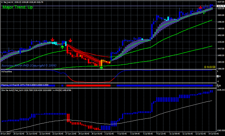The image size is (225, 136).
Task: Click the 1503.00 price scale label
Action: pyautogui.click(x=221, y=15)
